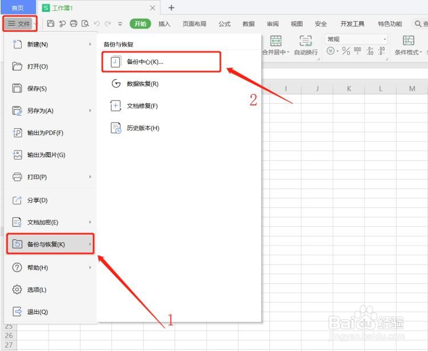Click the search magnifier icon
This screenshot has height=351, width=428.
(x=418, y=24)
